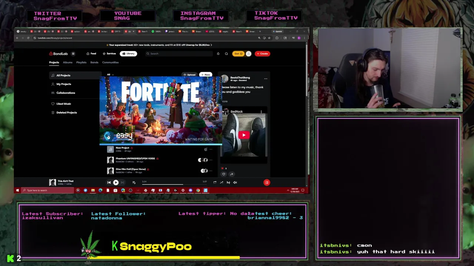Click the Upload button

189,75
